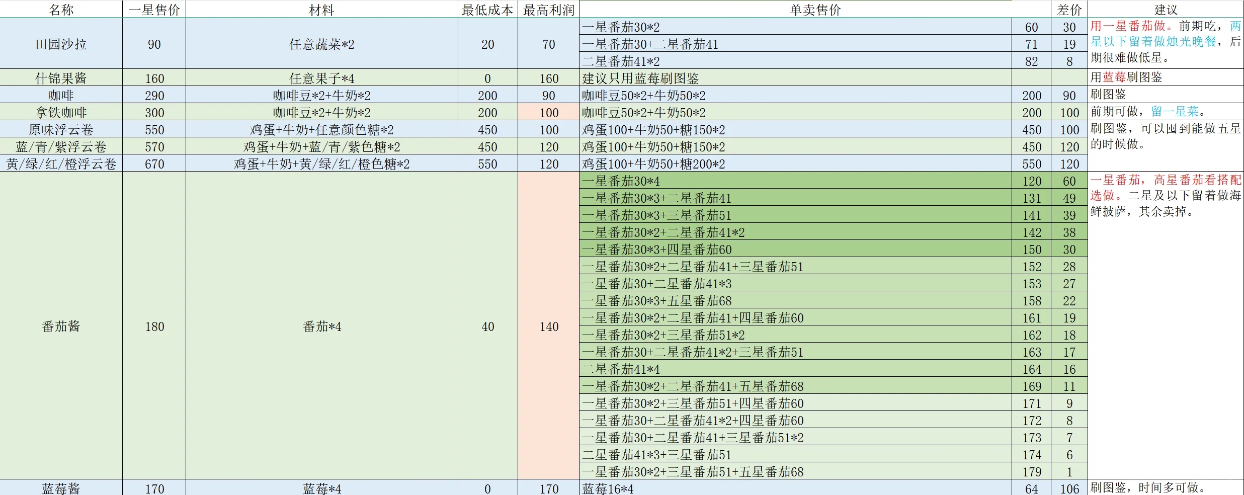
Task: Click the 什锦果酱 name cell
Action: coord(61,78)
